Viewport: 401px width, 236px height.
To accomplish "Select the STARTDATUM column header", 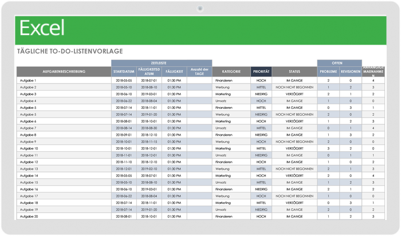I will [x=124, y=72].
